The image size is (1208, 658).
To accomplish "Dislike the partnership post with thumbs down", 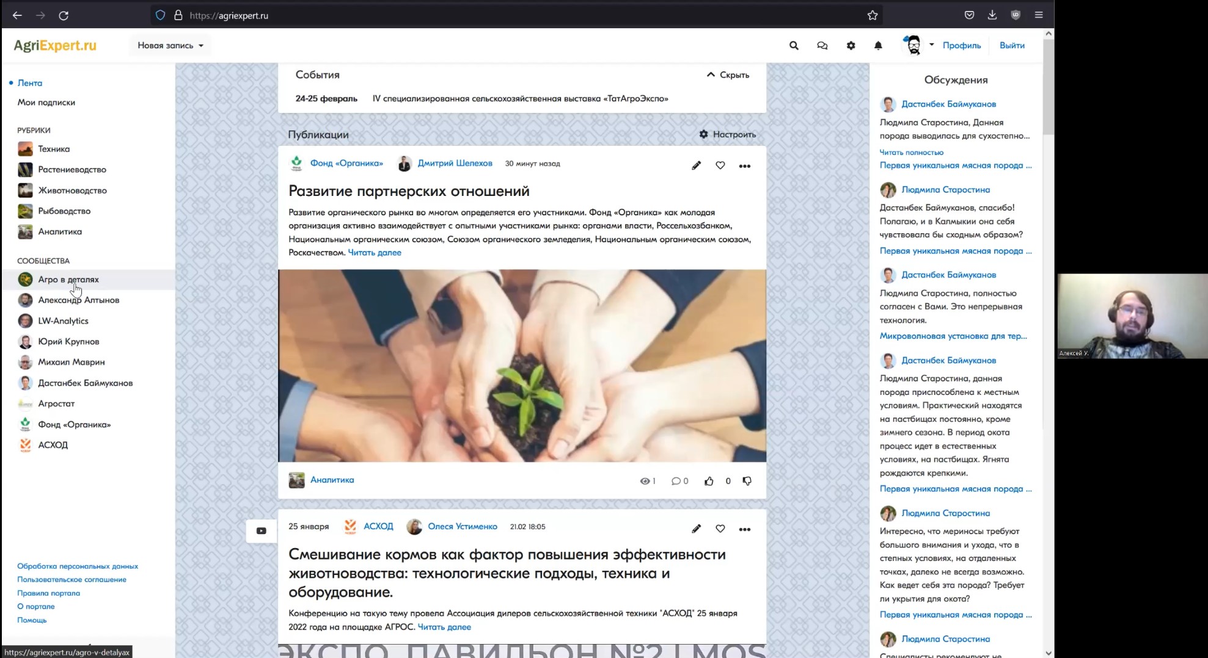I will [x=747, y=481].
